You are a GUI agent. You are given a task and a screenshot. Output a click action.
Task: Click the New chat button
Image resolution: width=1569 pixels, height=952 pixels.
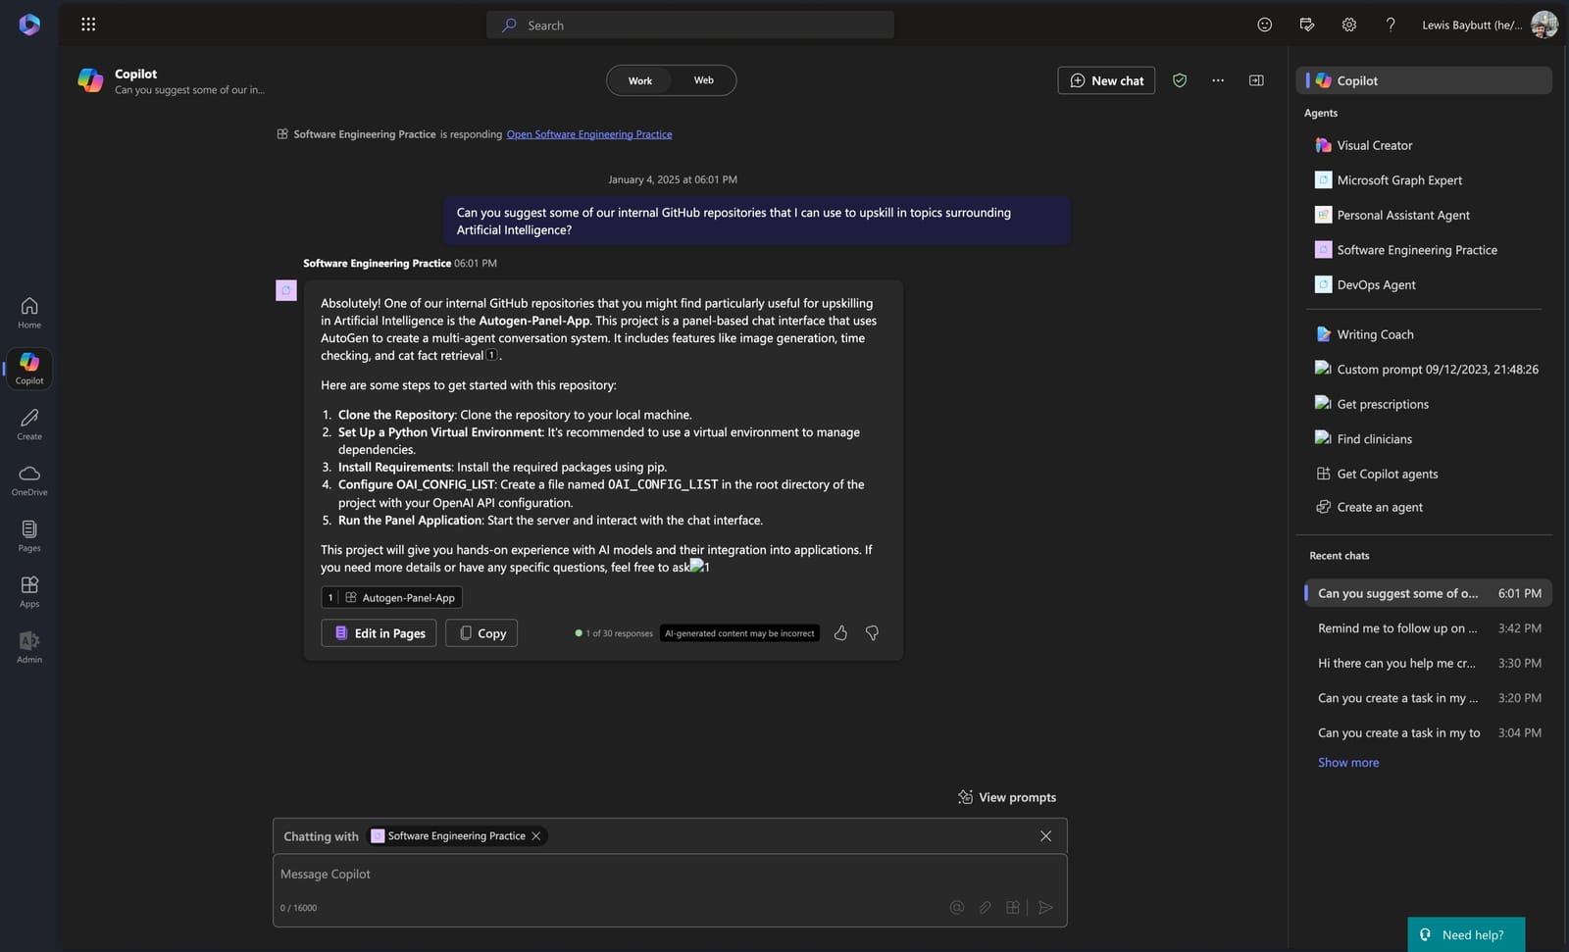click(x=1106, y=79)
